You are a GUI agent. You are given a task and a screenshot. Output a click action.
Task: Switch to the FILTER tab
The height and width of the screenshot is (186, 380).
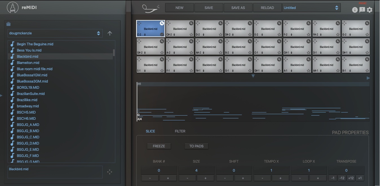(x=180, y=131)
